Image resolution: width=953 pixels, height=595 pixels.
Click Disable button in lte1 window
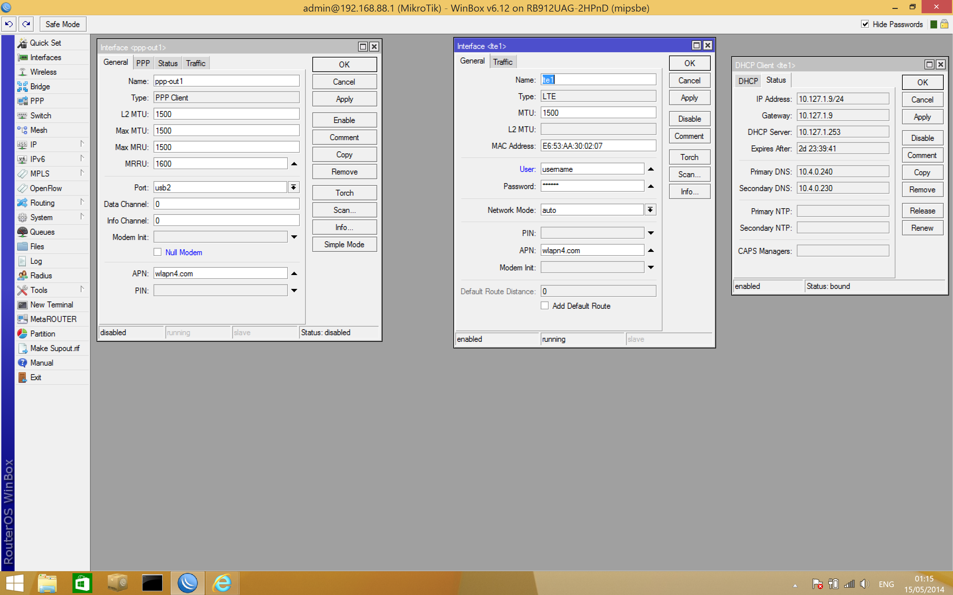(690, 119)
